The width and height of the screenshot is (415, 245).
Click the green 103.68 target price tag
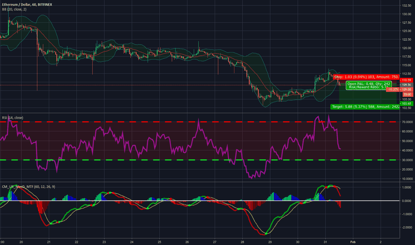(407, 103)
